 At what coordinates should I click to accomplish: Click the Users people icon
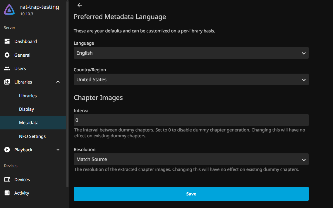(x=7, y=69)
